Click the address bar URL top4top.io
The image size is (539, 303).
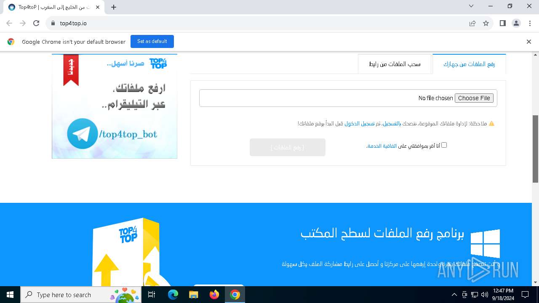pos(73,23)
